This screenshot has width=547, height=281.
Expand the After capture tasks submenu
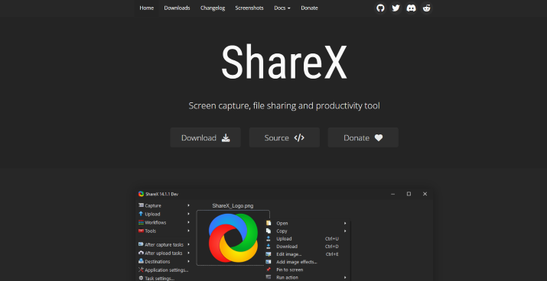point(189,244)
